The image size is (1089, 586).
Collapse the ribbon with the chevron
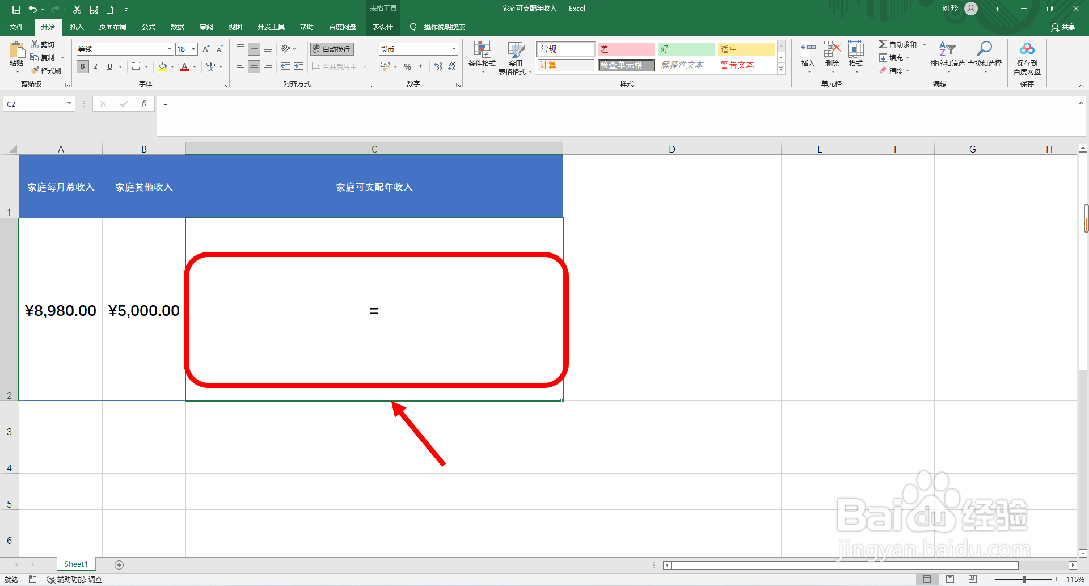pos(1081,85)
